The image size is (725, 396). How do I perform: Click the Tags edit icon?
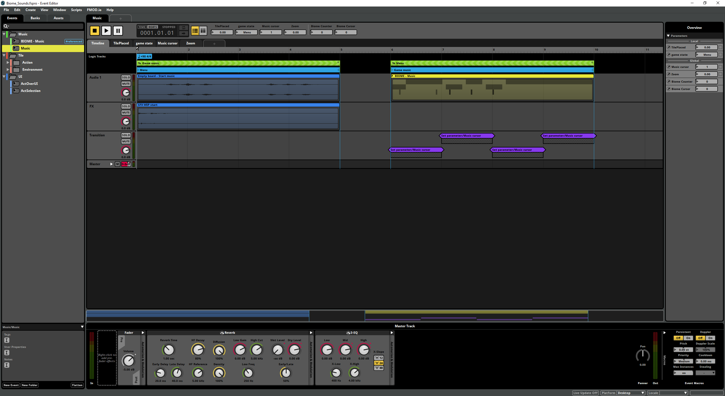[7, 340]
